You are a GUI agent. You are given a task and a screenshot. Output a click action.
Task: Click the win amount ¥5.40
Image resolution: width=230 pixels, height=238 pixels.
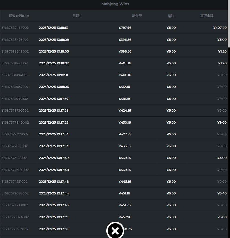tap(222, 193)
